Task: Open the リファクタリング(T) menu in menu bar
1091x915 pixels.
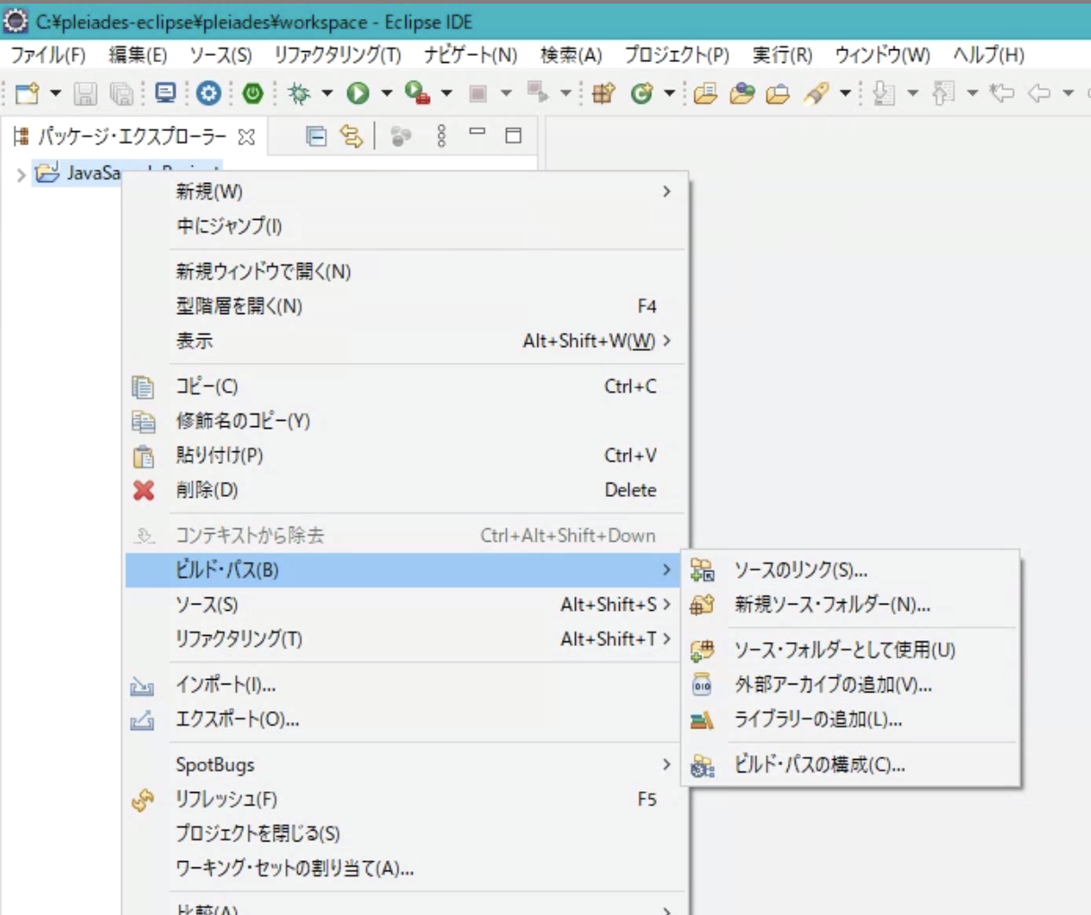Action: [338, 55]
